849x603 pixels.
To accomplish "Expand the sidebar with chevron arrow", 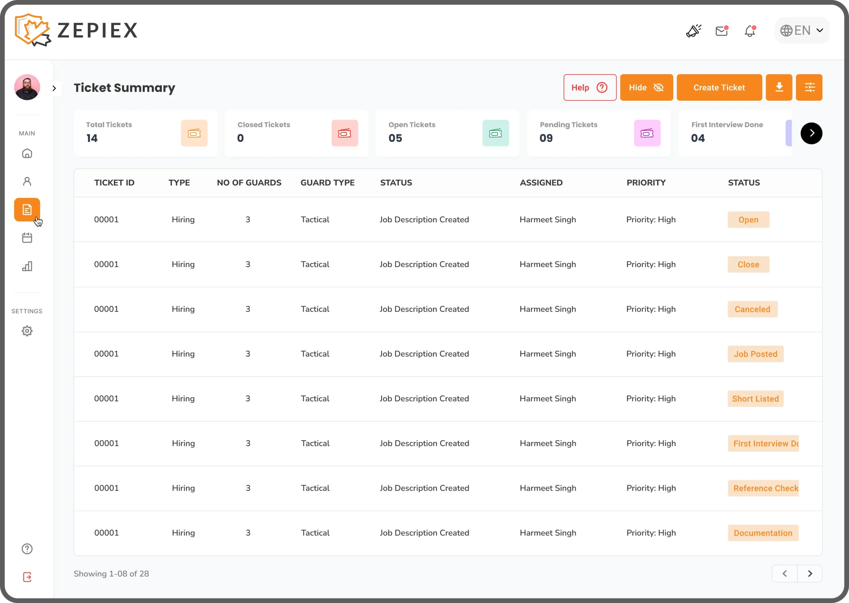I will (x=54, y=88).
